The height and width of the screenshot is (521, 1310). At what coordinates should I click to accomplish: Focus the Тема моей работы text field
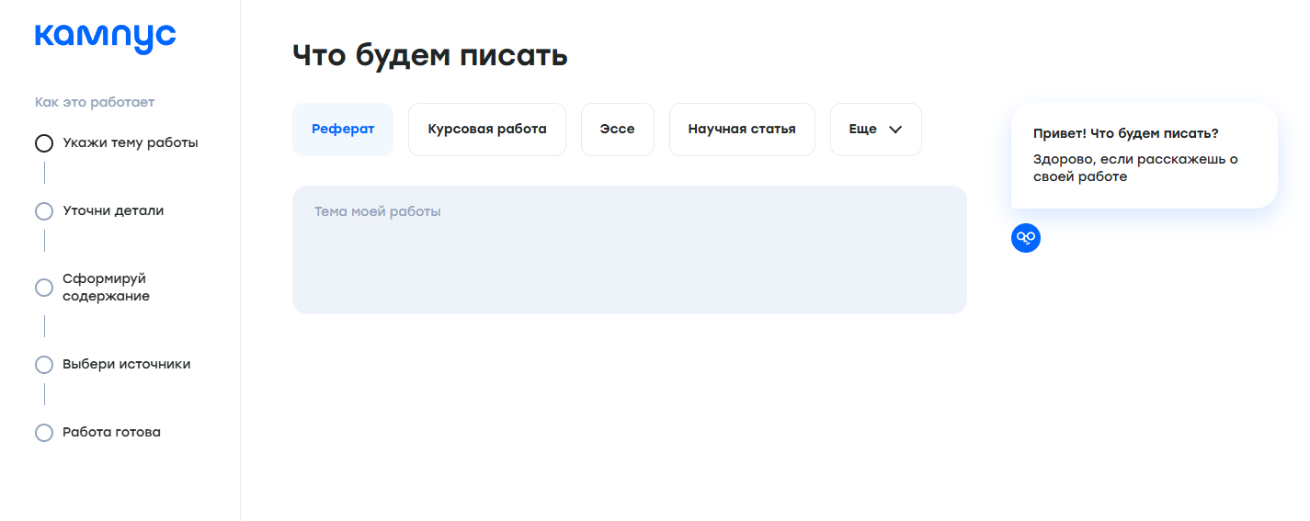(629, 250)
